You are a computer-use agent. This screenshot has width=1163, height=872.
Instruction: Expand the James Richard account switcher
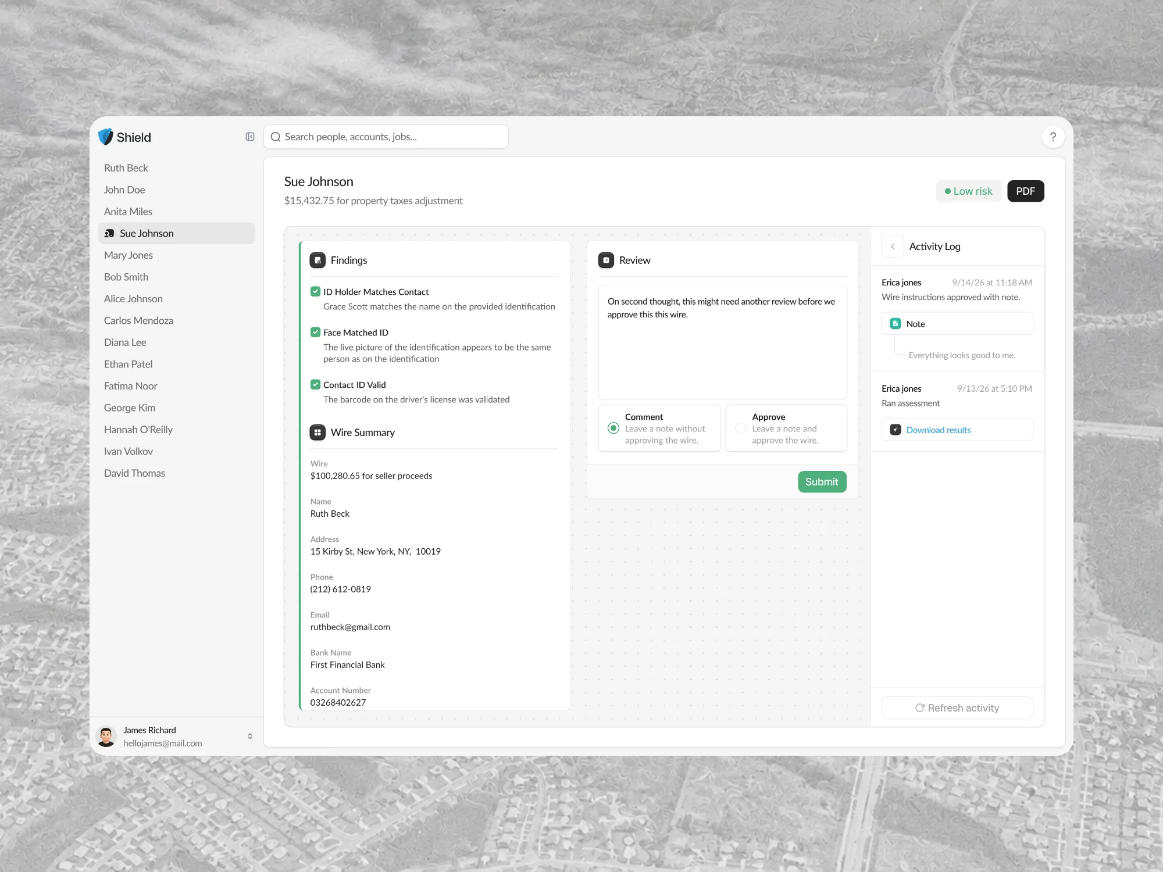pyautogui.click(x=250, y=736)
